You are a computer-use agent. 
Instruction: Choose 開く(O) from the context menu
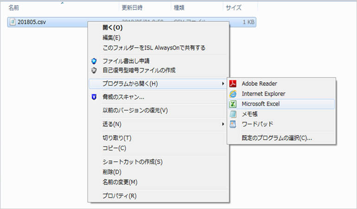(x=112, y=27)
